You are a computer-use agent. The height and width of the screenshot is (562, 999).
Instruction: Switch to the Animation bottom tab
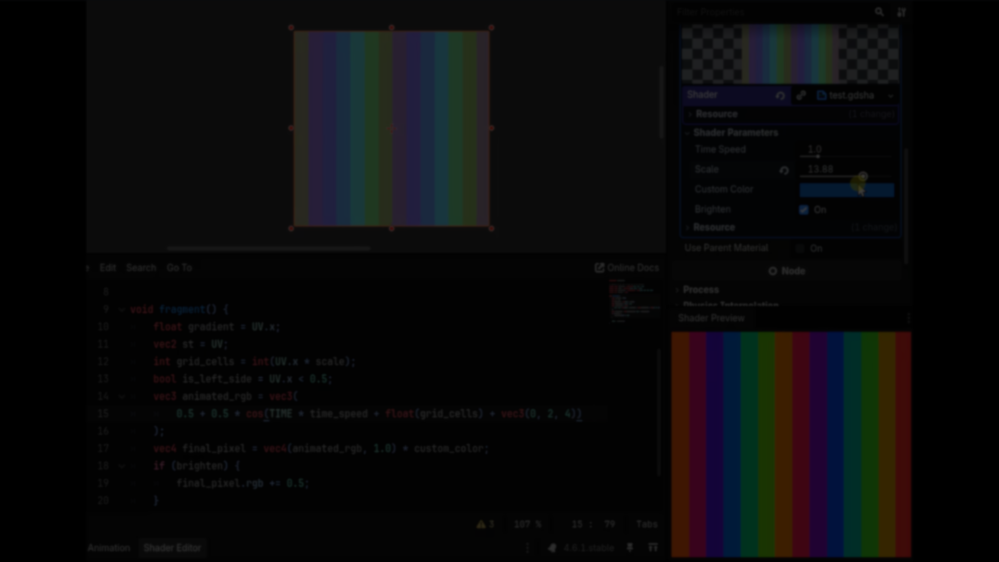pos(109,548)
